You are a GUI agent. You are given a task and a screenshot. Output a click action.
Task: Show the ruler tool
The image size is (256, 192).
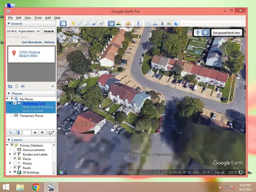click(x=138, y=24)
